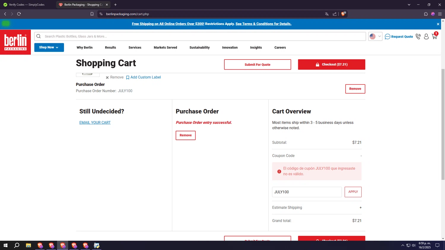Open the Insights menu
445x250 pixels.
coord(256,47)
